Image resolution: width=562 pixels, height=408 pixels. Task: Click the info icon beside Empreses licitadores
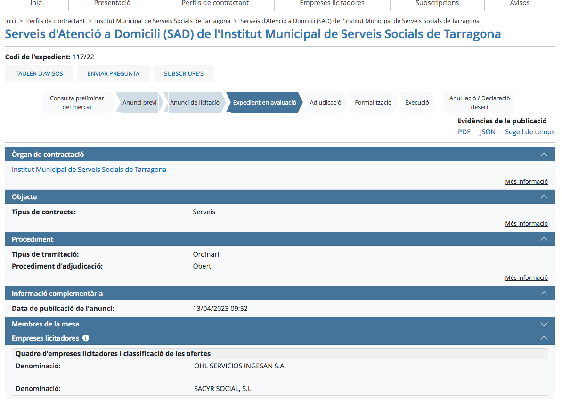[86, 338]
